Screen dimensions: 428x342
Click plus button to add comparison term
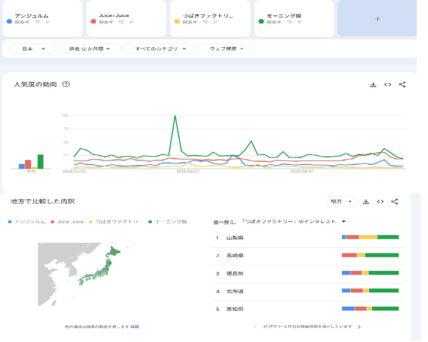[377, 19]
